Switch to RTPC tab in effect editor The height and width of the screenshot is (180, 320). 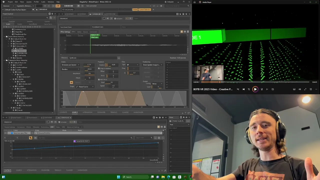point(74,32)
